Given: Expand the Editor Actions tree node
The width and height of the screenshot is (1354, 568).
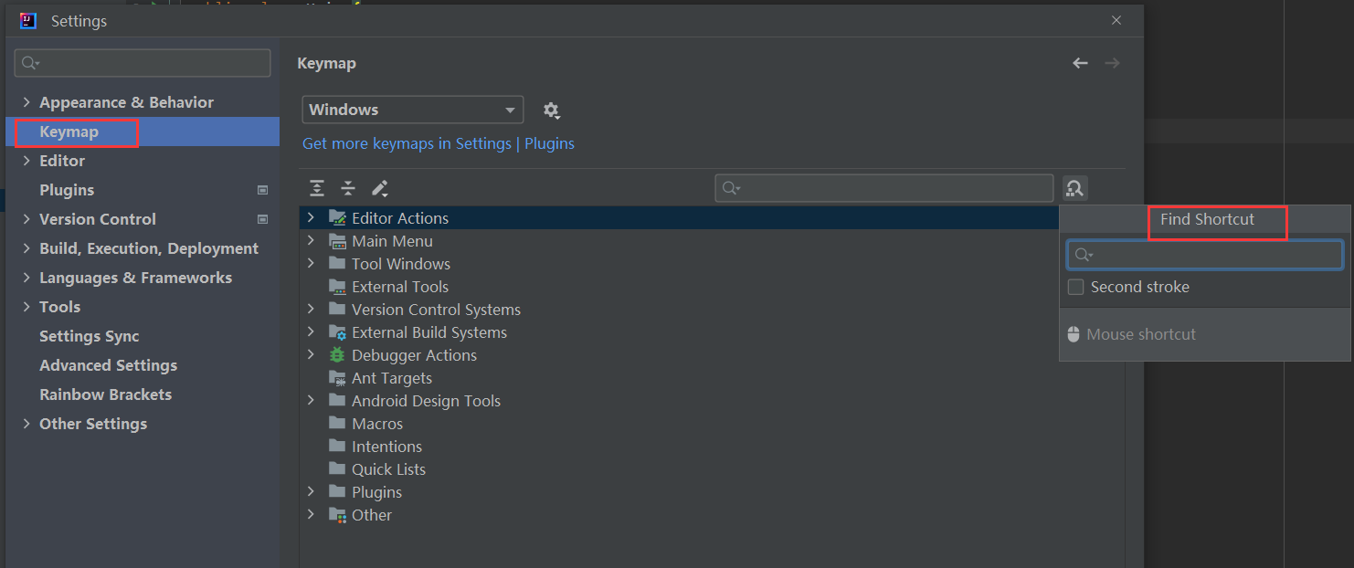Looking at the screenshot, I should pos(311,218).
